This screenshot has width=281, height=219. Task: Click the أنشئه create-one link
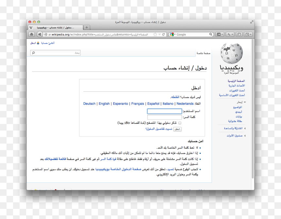click(175, 97)
